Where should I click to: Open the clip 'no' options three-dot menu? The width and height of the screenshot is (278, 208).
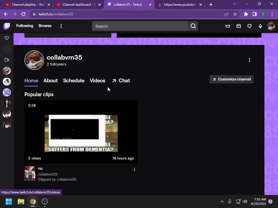click(x=134, y=170)
